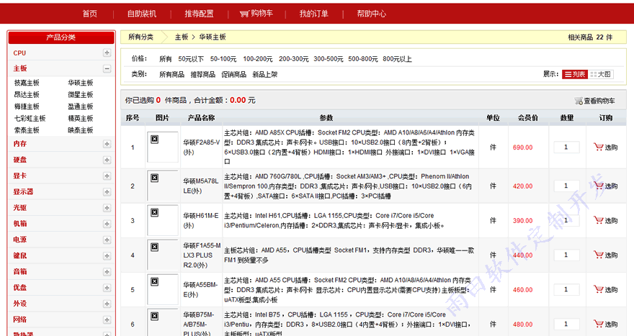Go to 首页 in top navigation
Screen dimensions: 634x336
90,14
